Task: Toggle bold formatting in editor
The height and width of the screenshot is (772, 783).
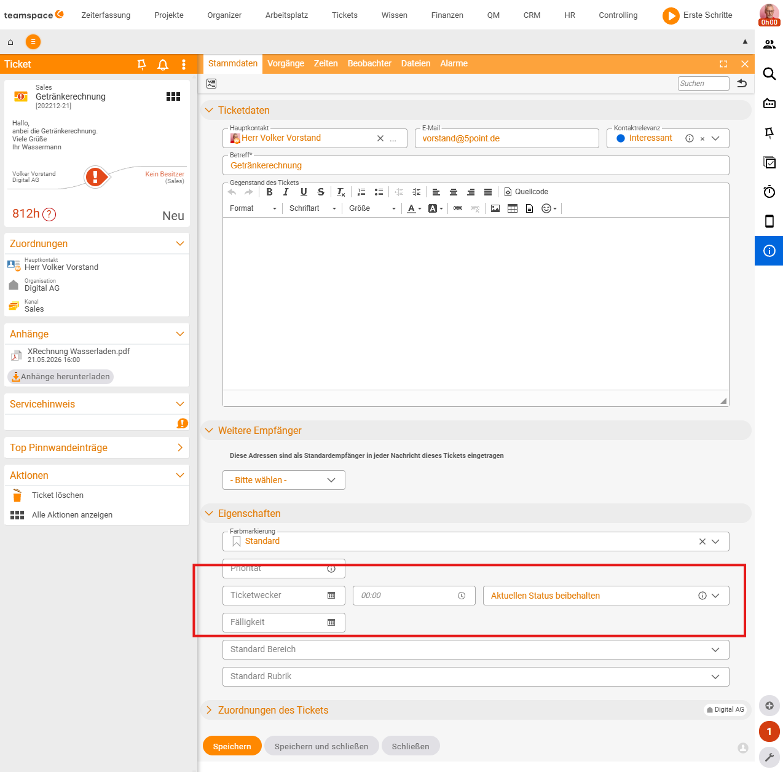Action: click(269, 192)
